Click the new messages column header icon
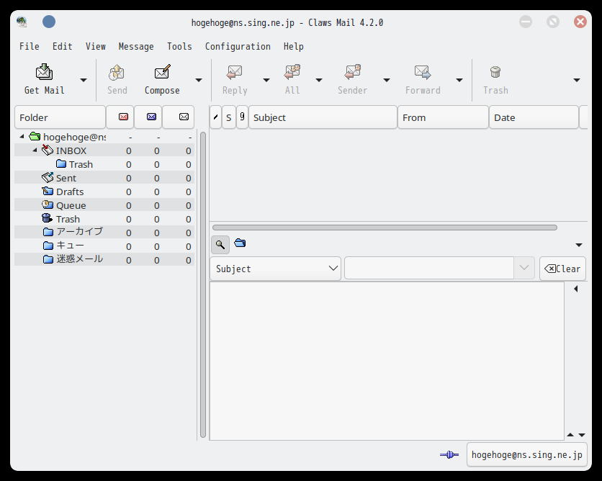The image size is (602, 481). tap(123, 117)
